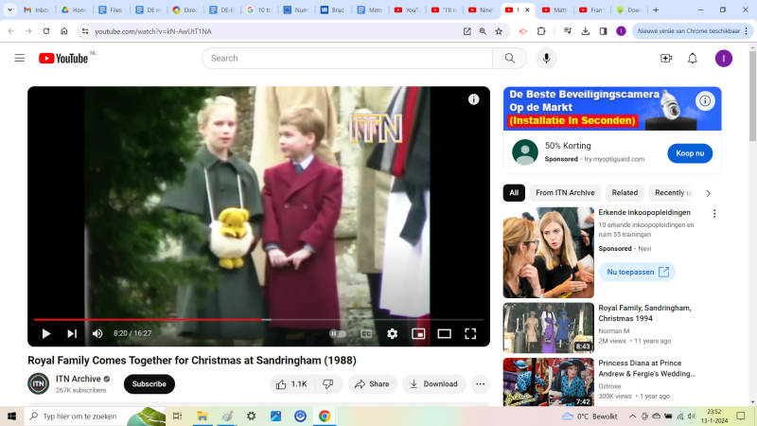Open Erkende inkoopopleidingen ad thumbnail
The height and width of the screenshot is (426, 757).
(549, 253)
